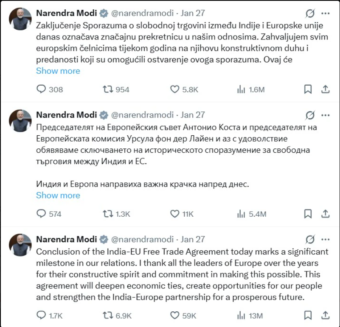Like the tweet with 11K likes
This screenshot has height=327, width=340.
(175, 214)
